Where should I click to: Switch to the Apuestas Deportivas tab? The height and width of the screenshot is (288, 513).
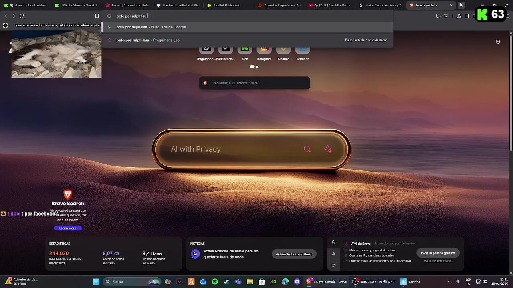[x=279, y=5]
